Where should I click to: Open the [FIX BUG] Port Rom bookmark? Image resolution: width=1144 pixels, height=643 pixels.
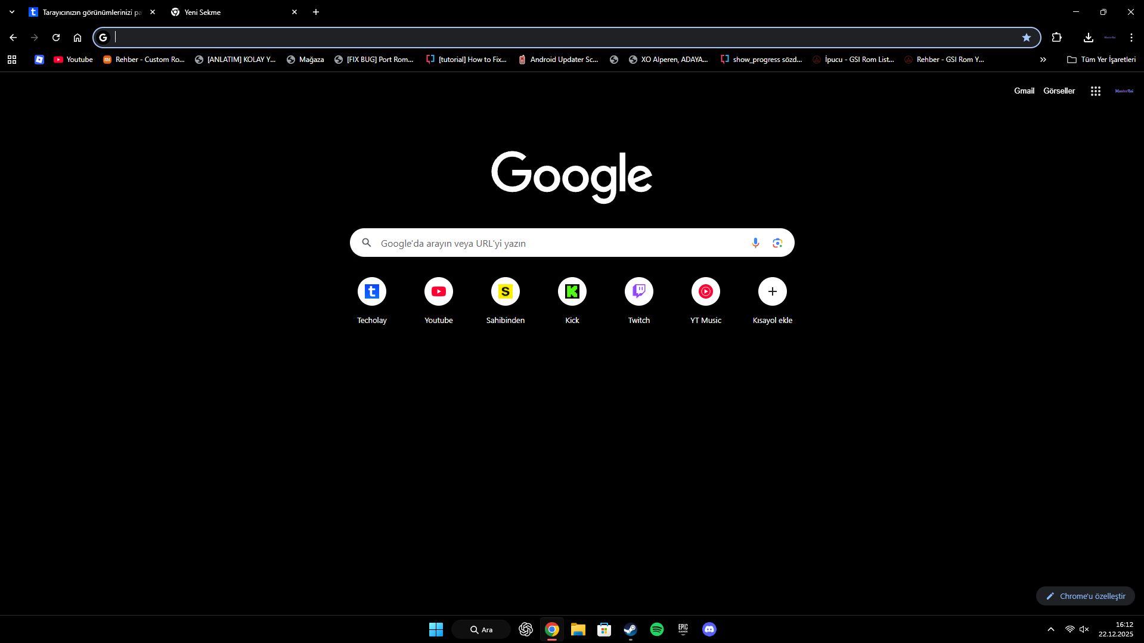[x=374, y=60]
